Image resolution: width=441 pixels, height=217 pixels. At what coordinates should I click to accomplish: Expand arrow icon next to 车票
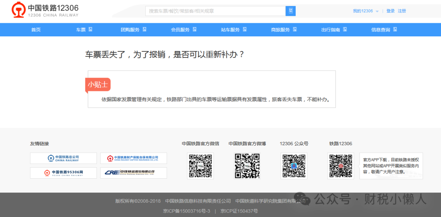(x=90, y=29)
